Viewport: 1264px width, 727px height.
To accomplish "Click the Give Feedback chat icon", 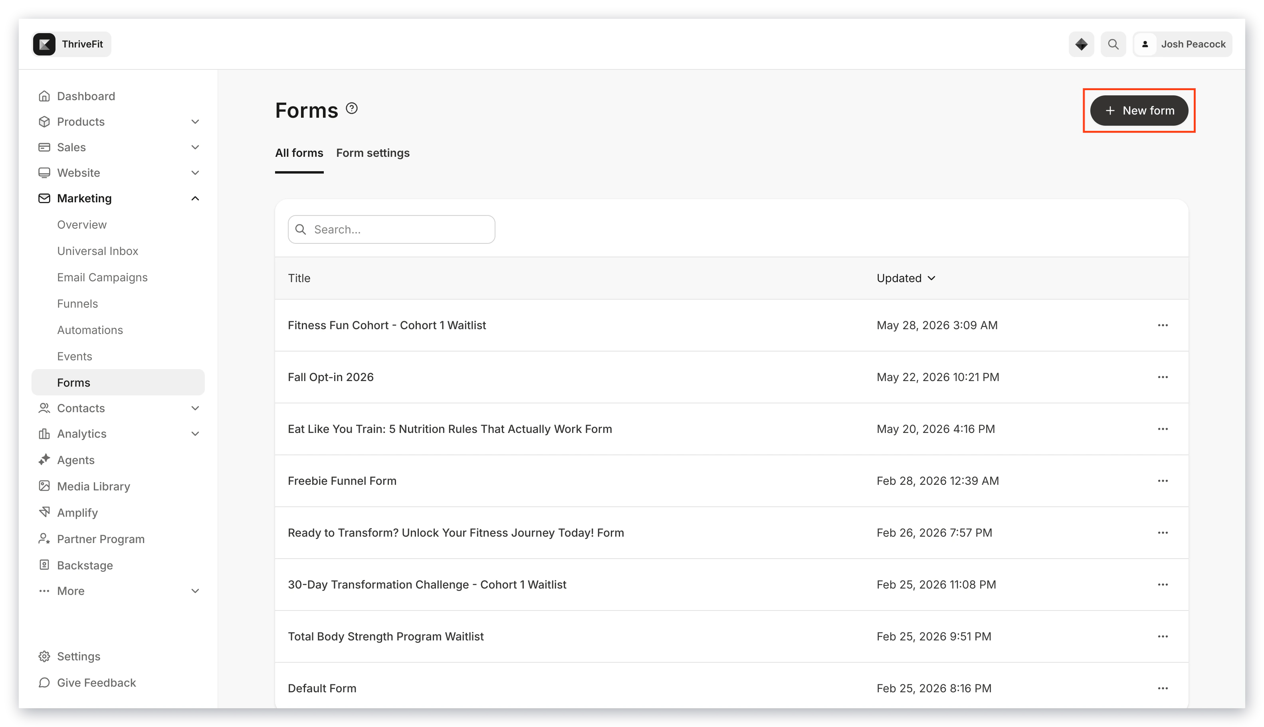I will pos(44,683).
